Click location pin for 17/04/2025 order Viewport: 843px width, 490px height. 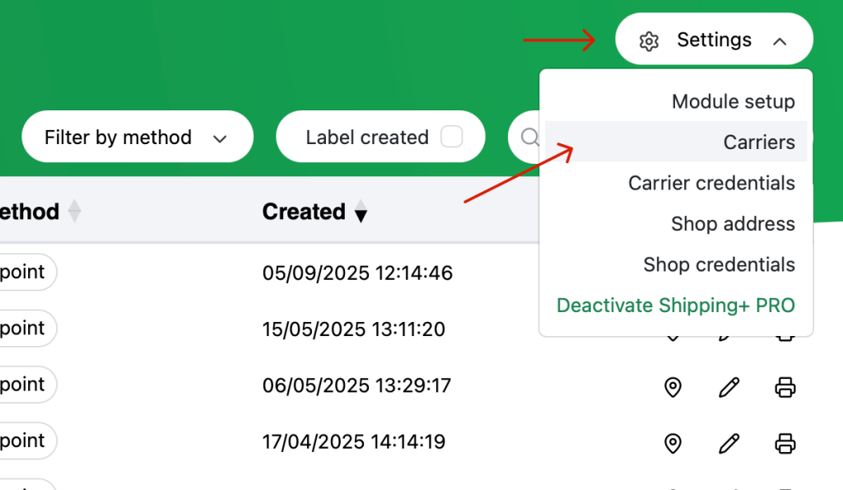673,444
